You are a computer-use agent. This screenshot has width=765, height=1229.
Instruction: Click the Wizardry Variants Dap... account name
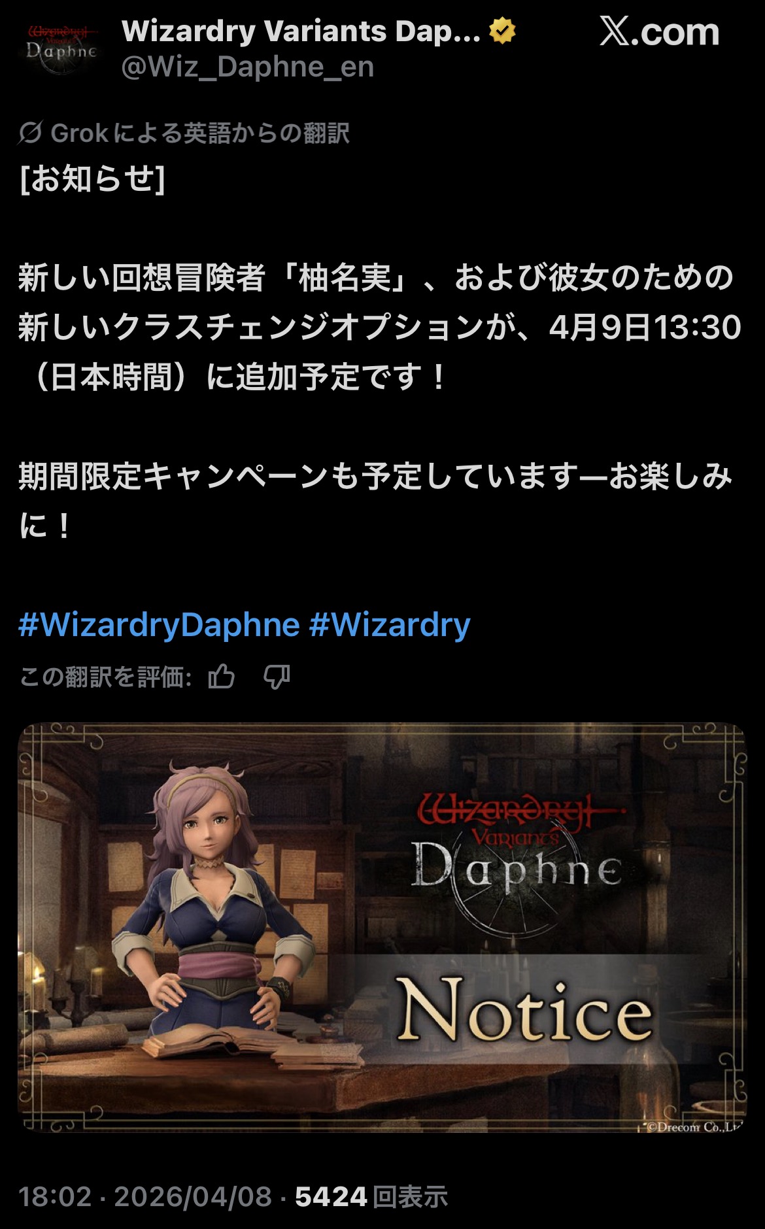[x=301, y=31]
